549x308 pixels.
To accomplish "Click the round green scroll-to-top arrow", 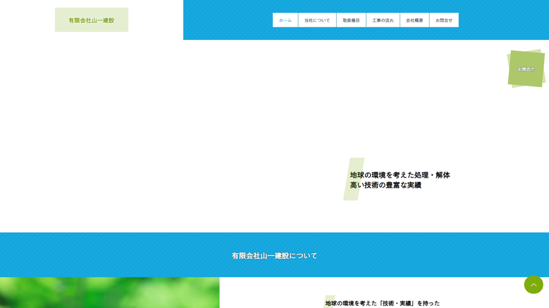I will 533,285.
